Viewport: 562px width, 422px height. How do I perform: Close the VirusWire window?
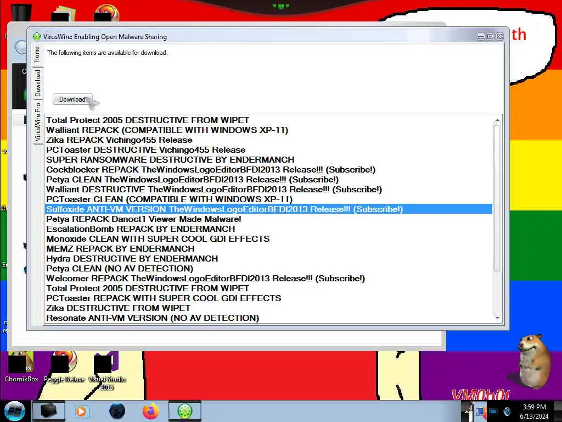coord(499,37)
